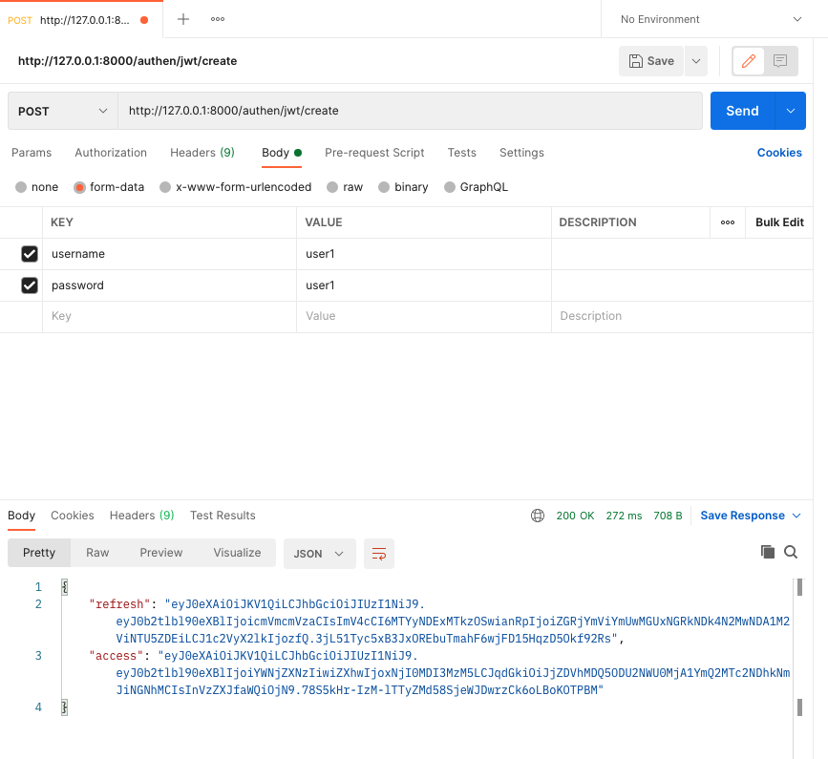Select x-www-form-urlencoded body type

(x=165, y=187)
